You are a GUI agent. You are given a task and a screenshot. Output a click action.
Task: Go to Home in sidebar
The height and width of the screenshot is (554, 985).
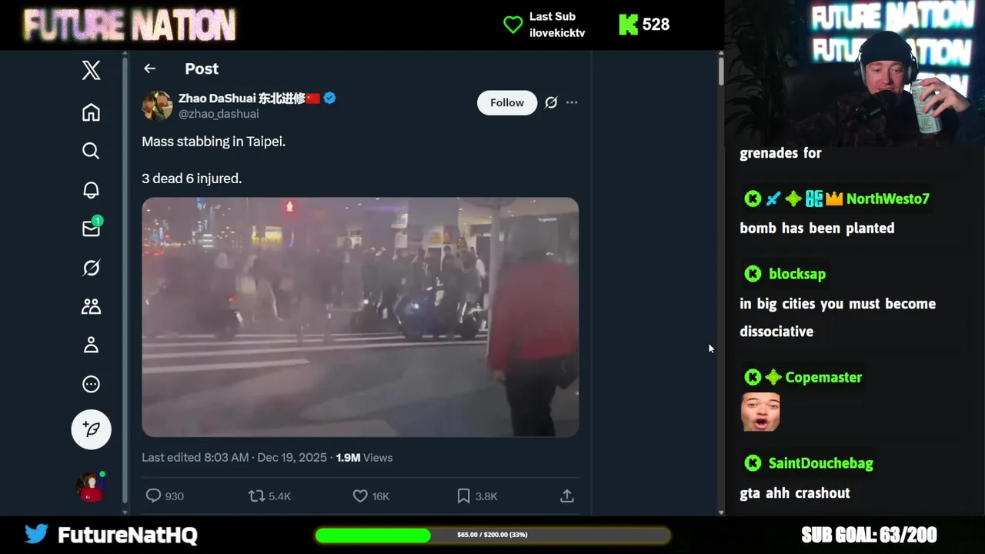point(91,112)
